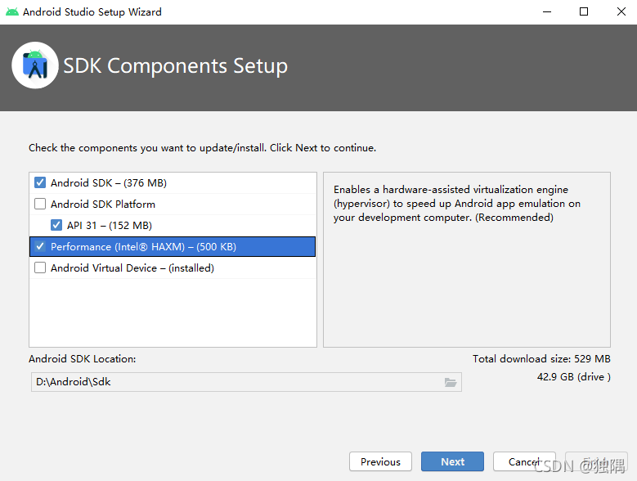
Task: Click the Android Studio logo icon in header
Action: tap(35, 65)
